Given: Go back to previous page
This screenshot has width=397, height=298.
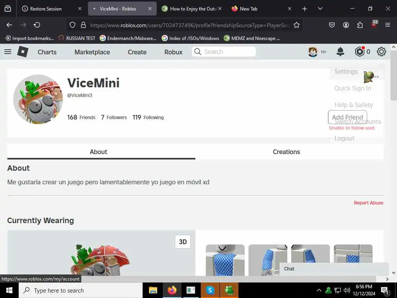Looking at the screenshot, I should (x=9, y=25).
